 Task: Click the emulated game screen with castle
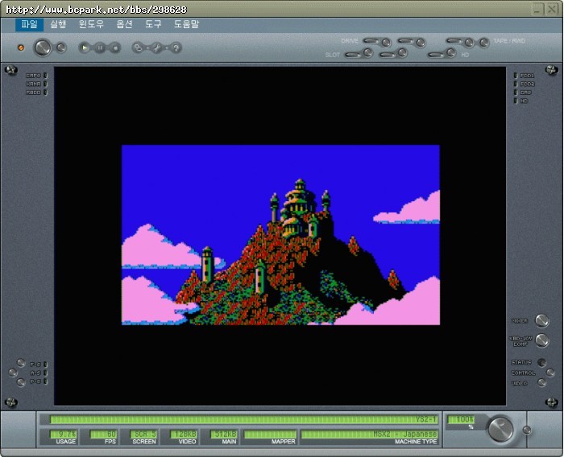click(x=280, y=235)
